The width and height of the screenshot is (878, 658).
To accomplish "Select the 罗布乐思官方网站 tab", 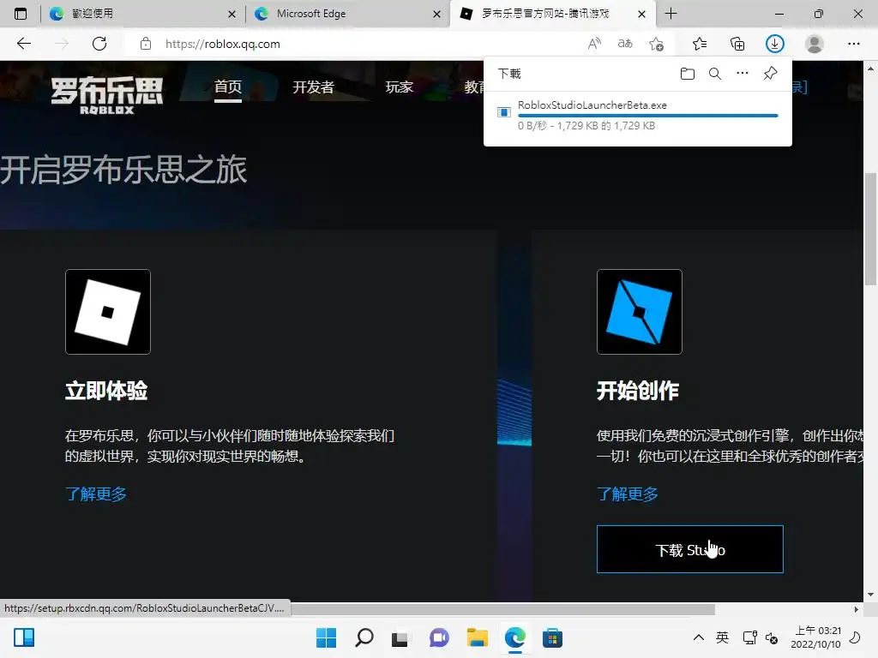I will point(551,14).
